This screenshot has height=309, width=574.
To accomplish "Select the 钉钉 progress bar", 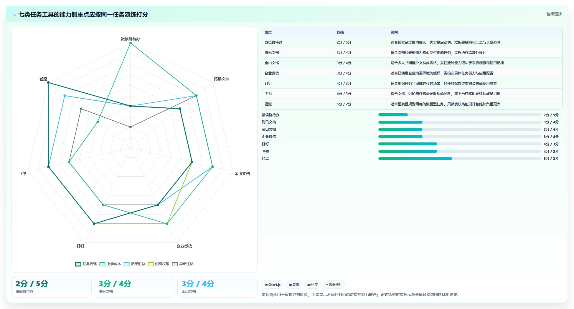I will (x=459, y=144).
